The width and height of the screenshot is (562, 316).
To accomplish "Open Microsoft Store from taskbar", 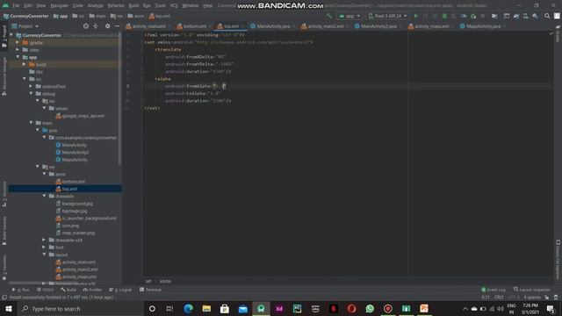I will [225, 308].
